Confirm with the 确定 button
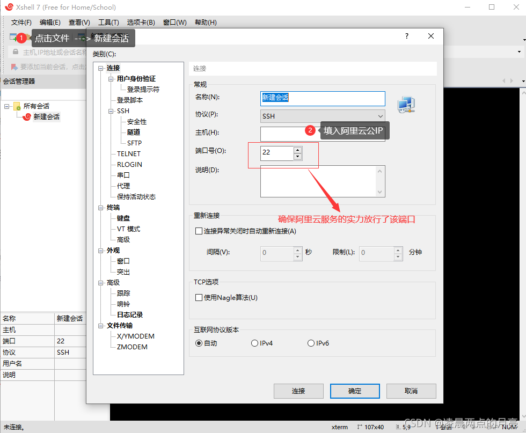This screenshot has width=526, height=433. [x=355, y=391]
